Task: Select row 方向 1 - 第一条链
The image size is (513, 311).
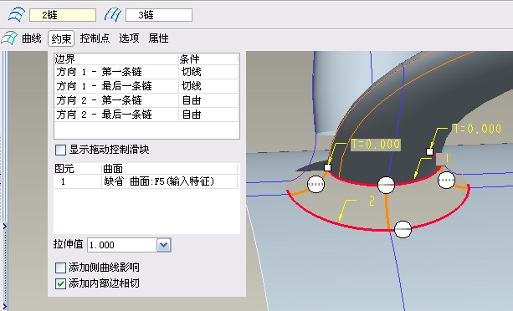Action: [146, 72]
